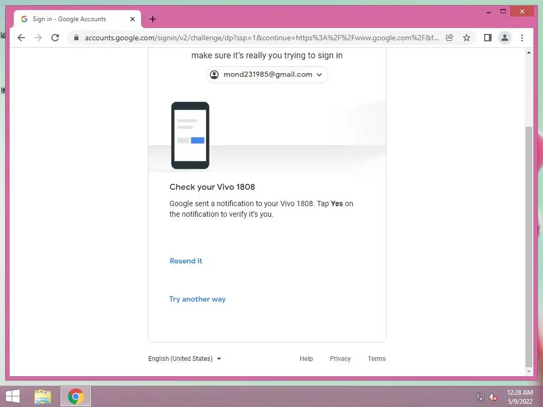
Task: Close the Sign in - Google Accounts tab
Action: [132, 19]
